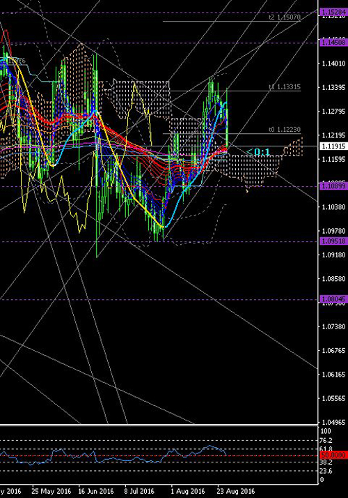Click the 76.2 level in indicator scale

tap(326, 440)
